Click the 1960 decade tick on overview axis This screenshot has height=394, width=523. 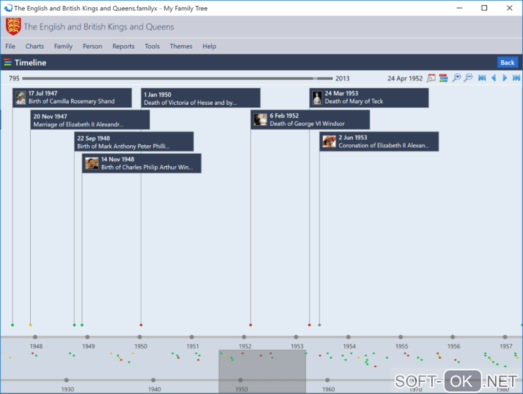[328, 380]
